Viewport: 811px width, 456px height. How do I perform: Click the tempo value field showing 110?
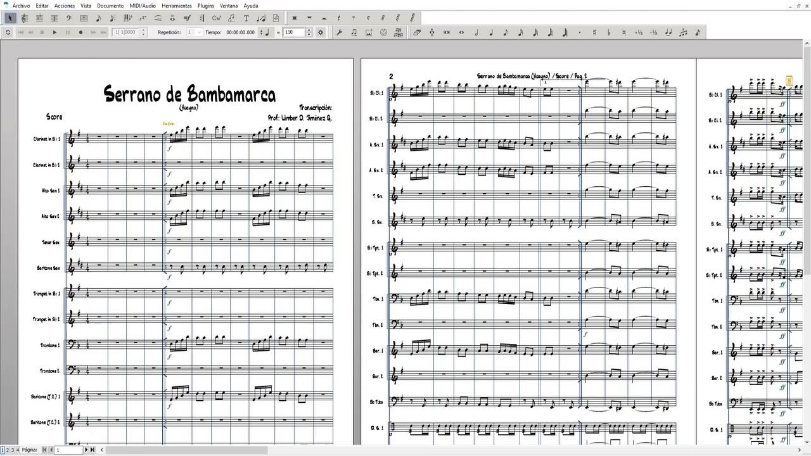tap(295, 32)
